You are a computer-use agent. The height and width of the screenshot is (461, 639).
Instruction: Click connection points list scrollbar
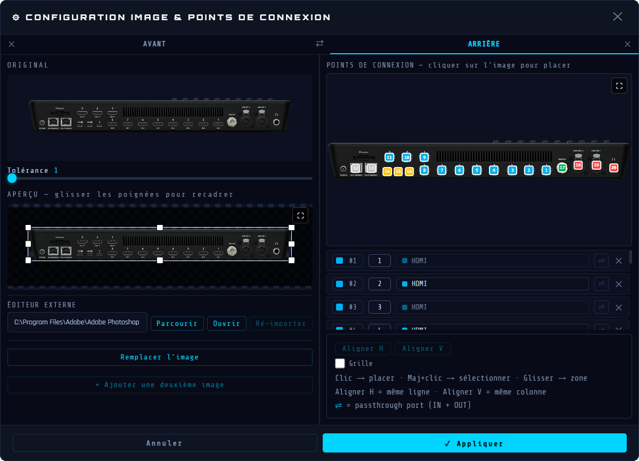pos(631,257)
